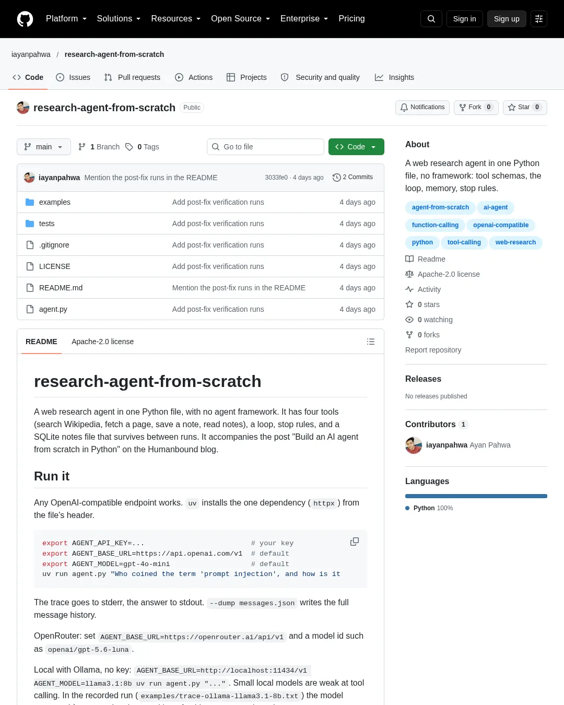
Task: Click the Report repository link
Action: coord(433,350)
